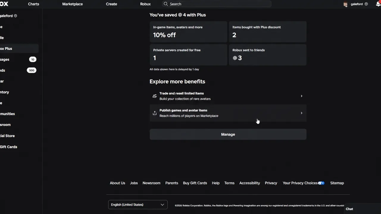Image resolution: width=381 pixels, height=214 pixels.
Task: Click the 10% off discount value
Action: tap(164, 35)
